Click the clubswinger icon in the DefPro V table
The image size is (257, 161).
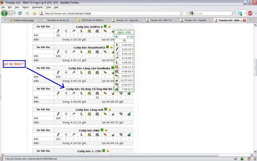[58, 31]
